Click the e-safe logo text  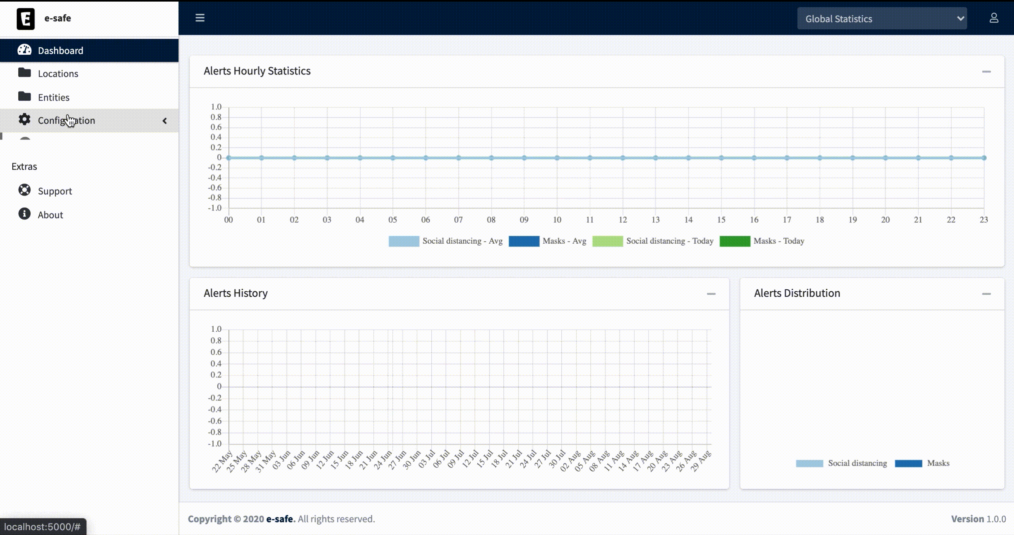57,18
